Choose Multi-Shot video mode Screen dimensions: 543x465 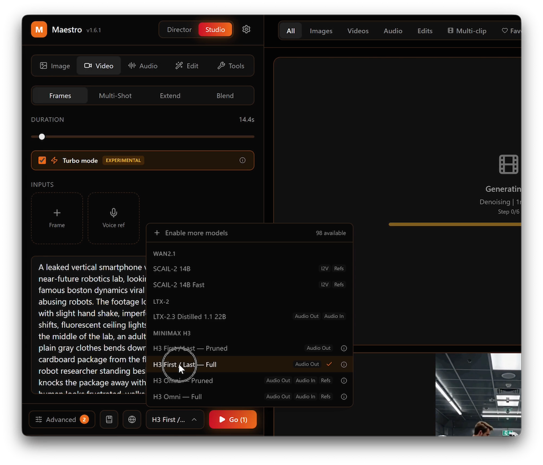click(x=115, y=95)
